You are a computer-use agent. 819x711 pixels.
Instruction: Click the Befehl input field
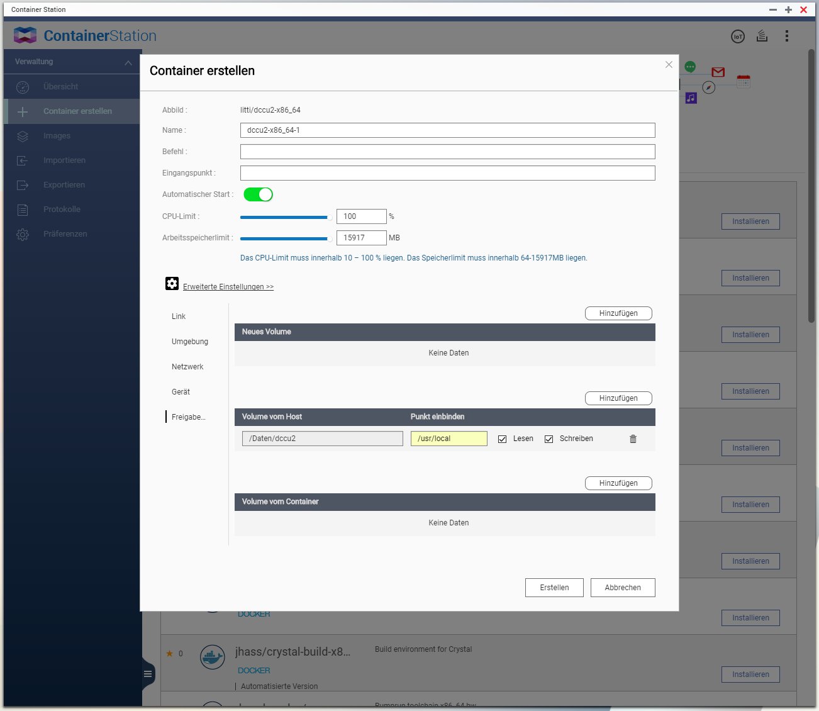(x=448, y=152)
